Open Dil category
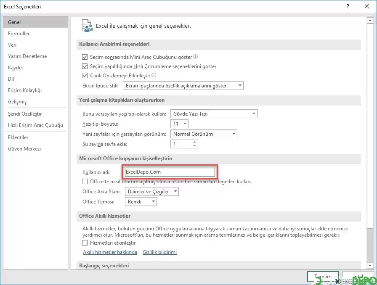The height and width of the screenshot is (285, 377). [x=36, y=79]
